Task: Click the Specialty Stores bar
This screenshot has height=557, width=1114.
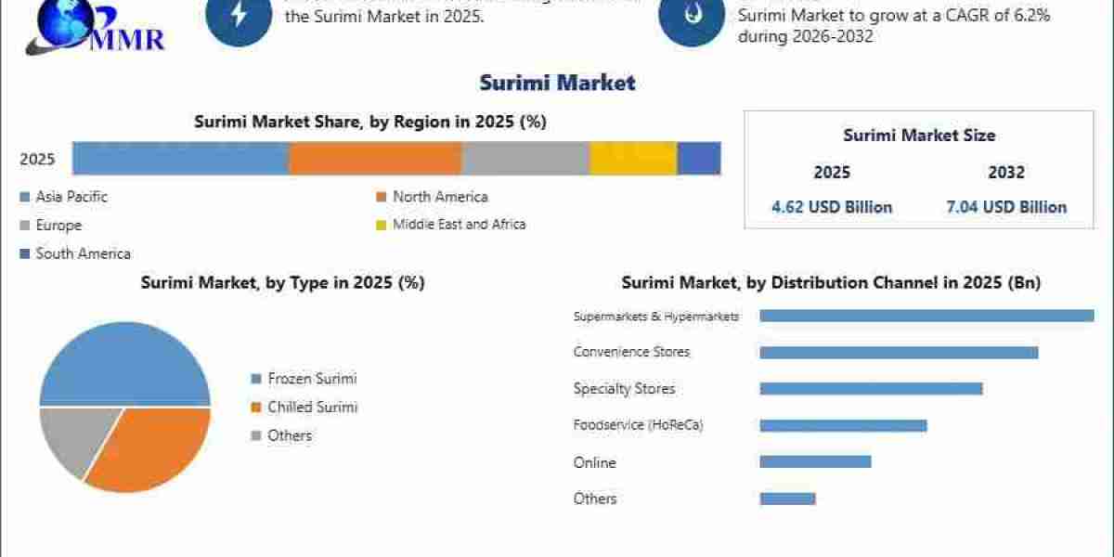Action: 871,389
